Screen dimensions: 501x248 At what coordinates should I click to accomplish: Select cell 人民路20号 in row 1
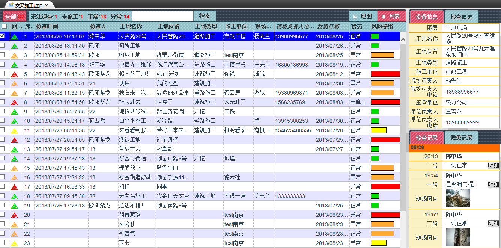point(137,36)
